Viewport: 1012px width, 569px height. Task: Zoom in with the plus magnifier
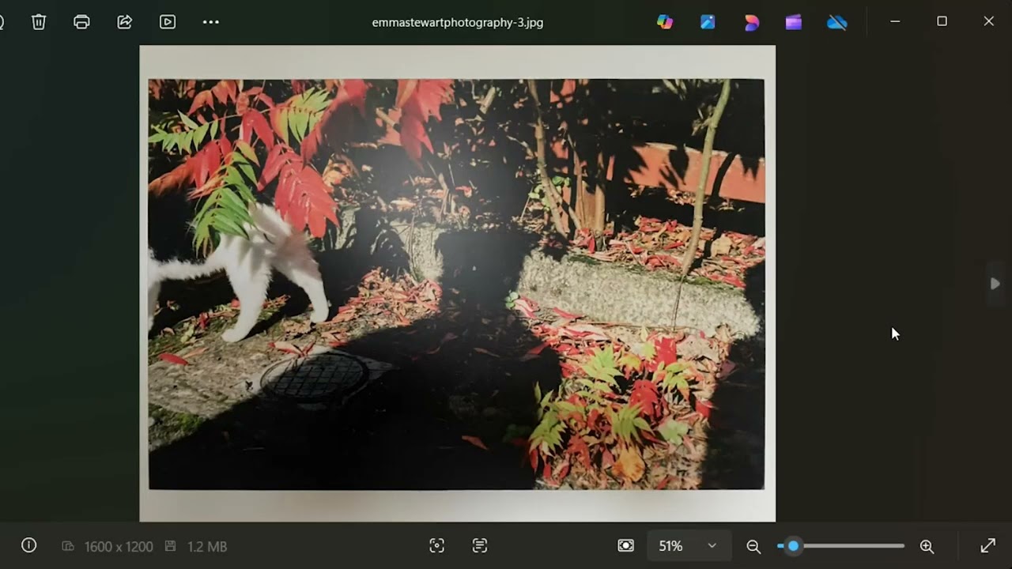coord(927,546)
